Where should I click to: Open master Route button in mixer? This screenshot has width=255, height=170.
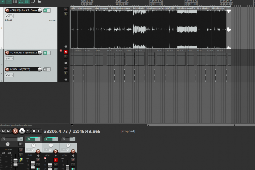pyautogui.click(x=21, y=161)
